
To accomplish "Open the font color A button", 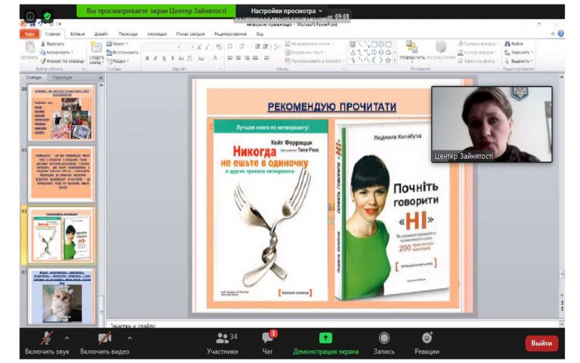I will click(x=215, y=58).
